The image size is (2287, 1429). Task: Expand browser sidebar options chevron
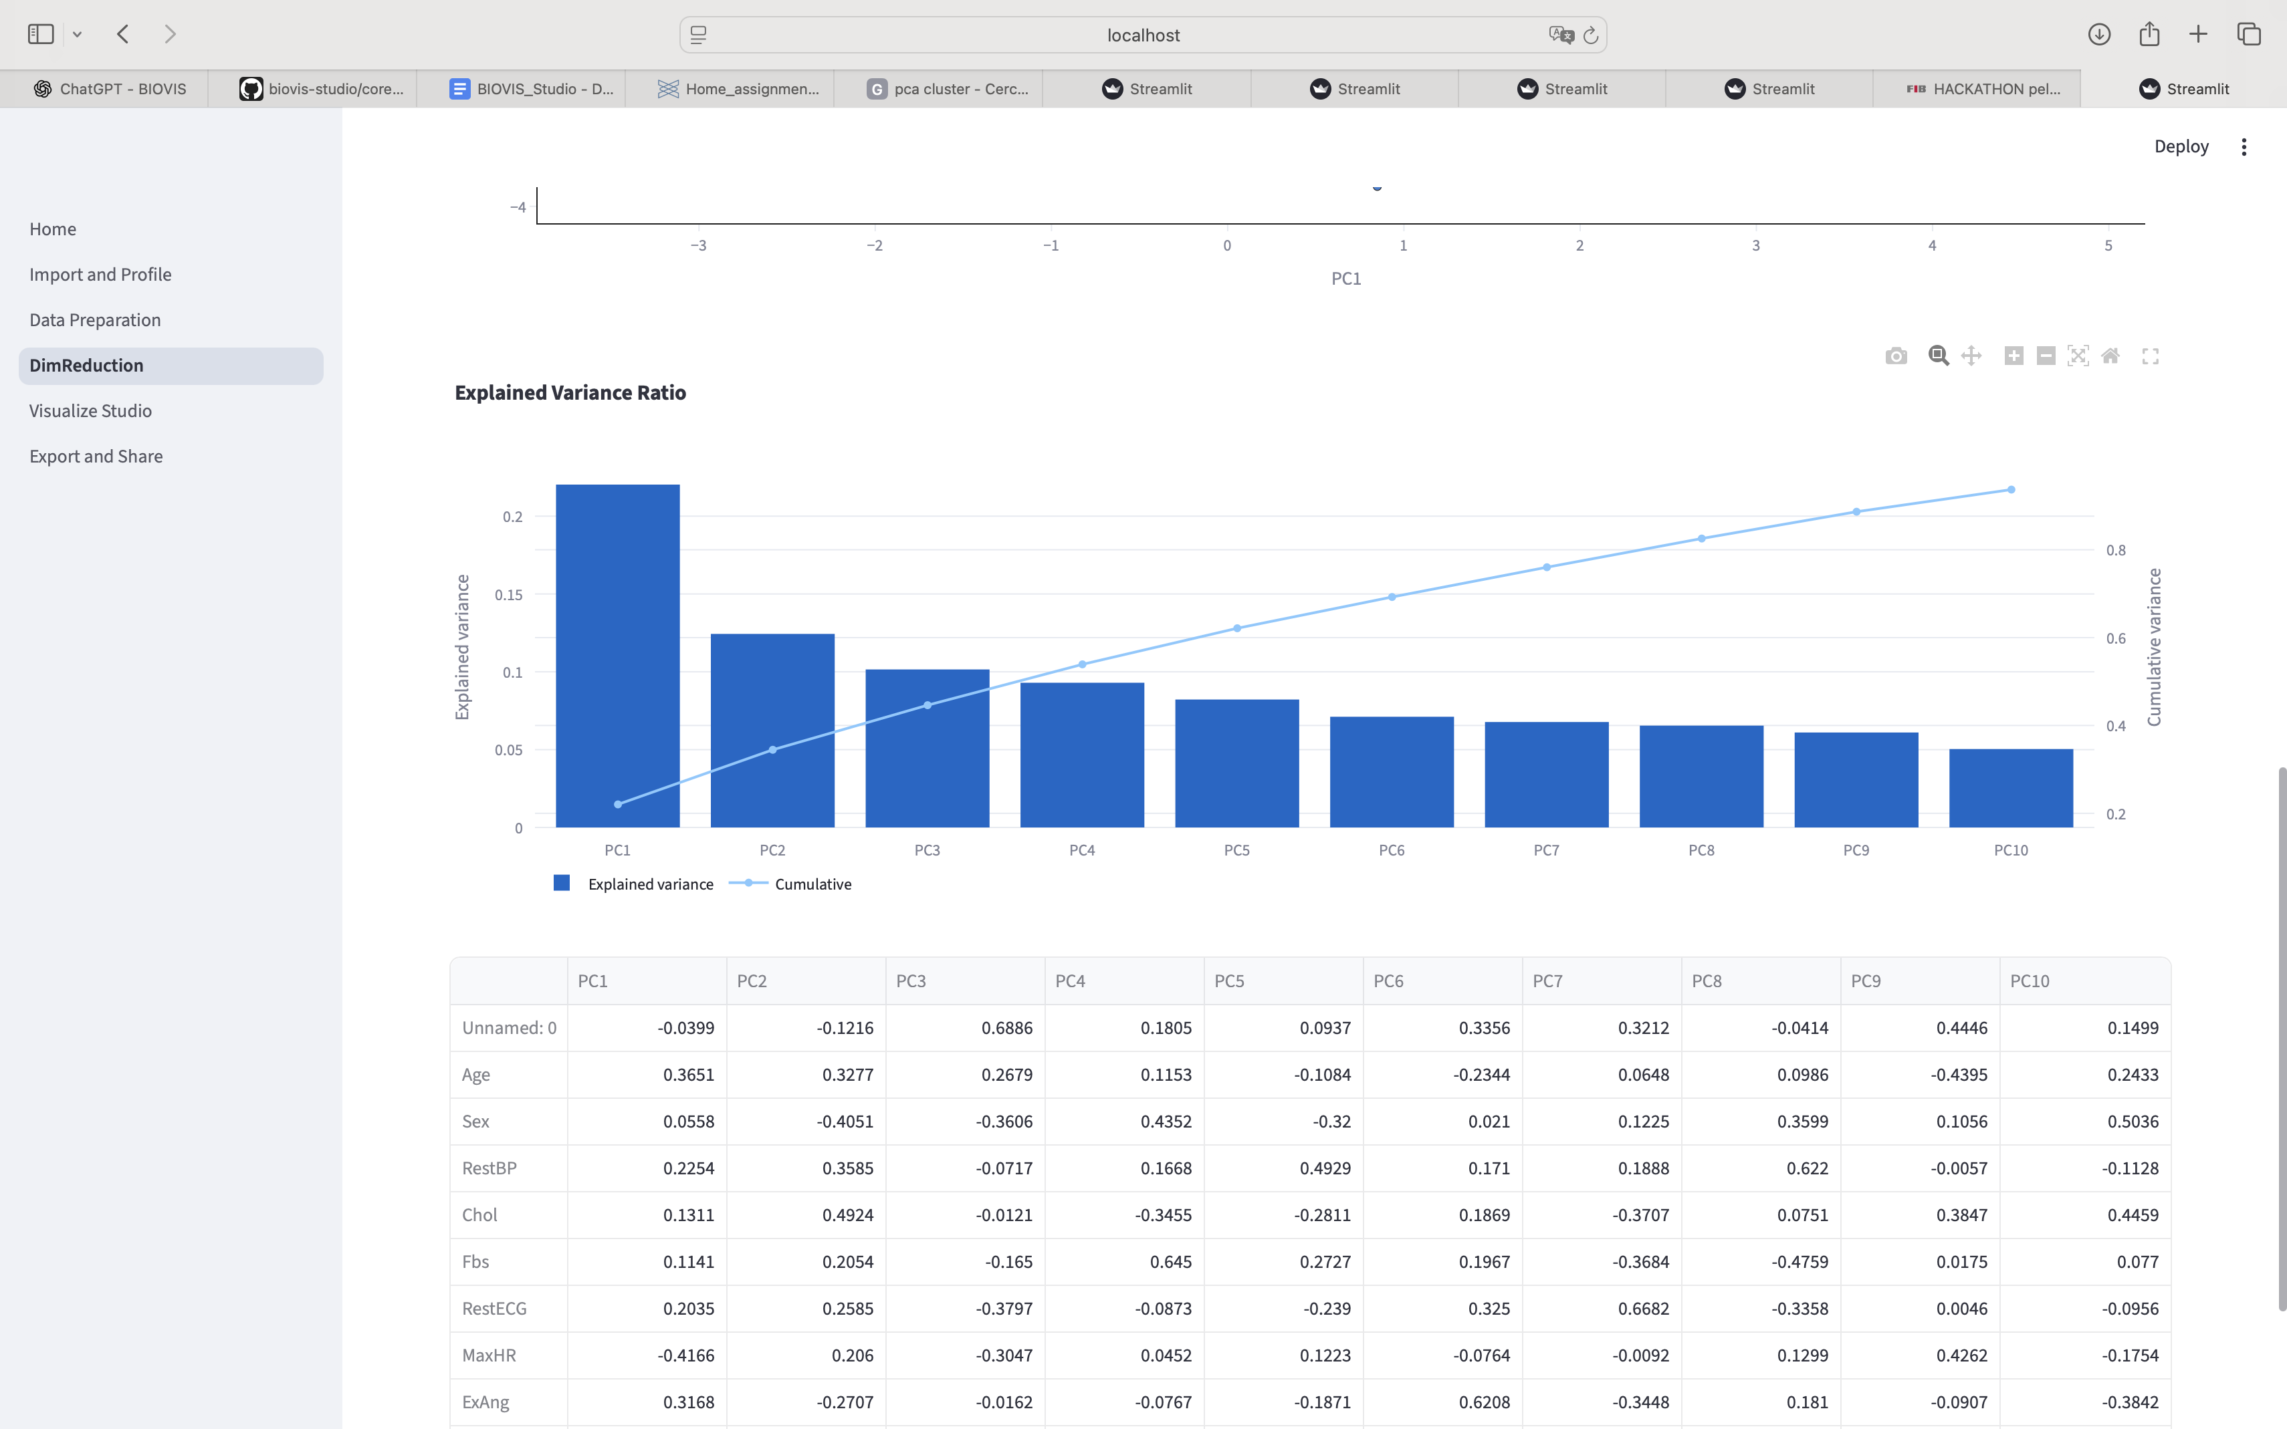[x=78, y=35]
